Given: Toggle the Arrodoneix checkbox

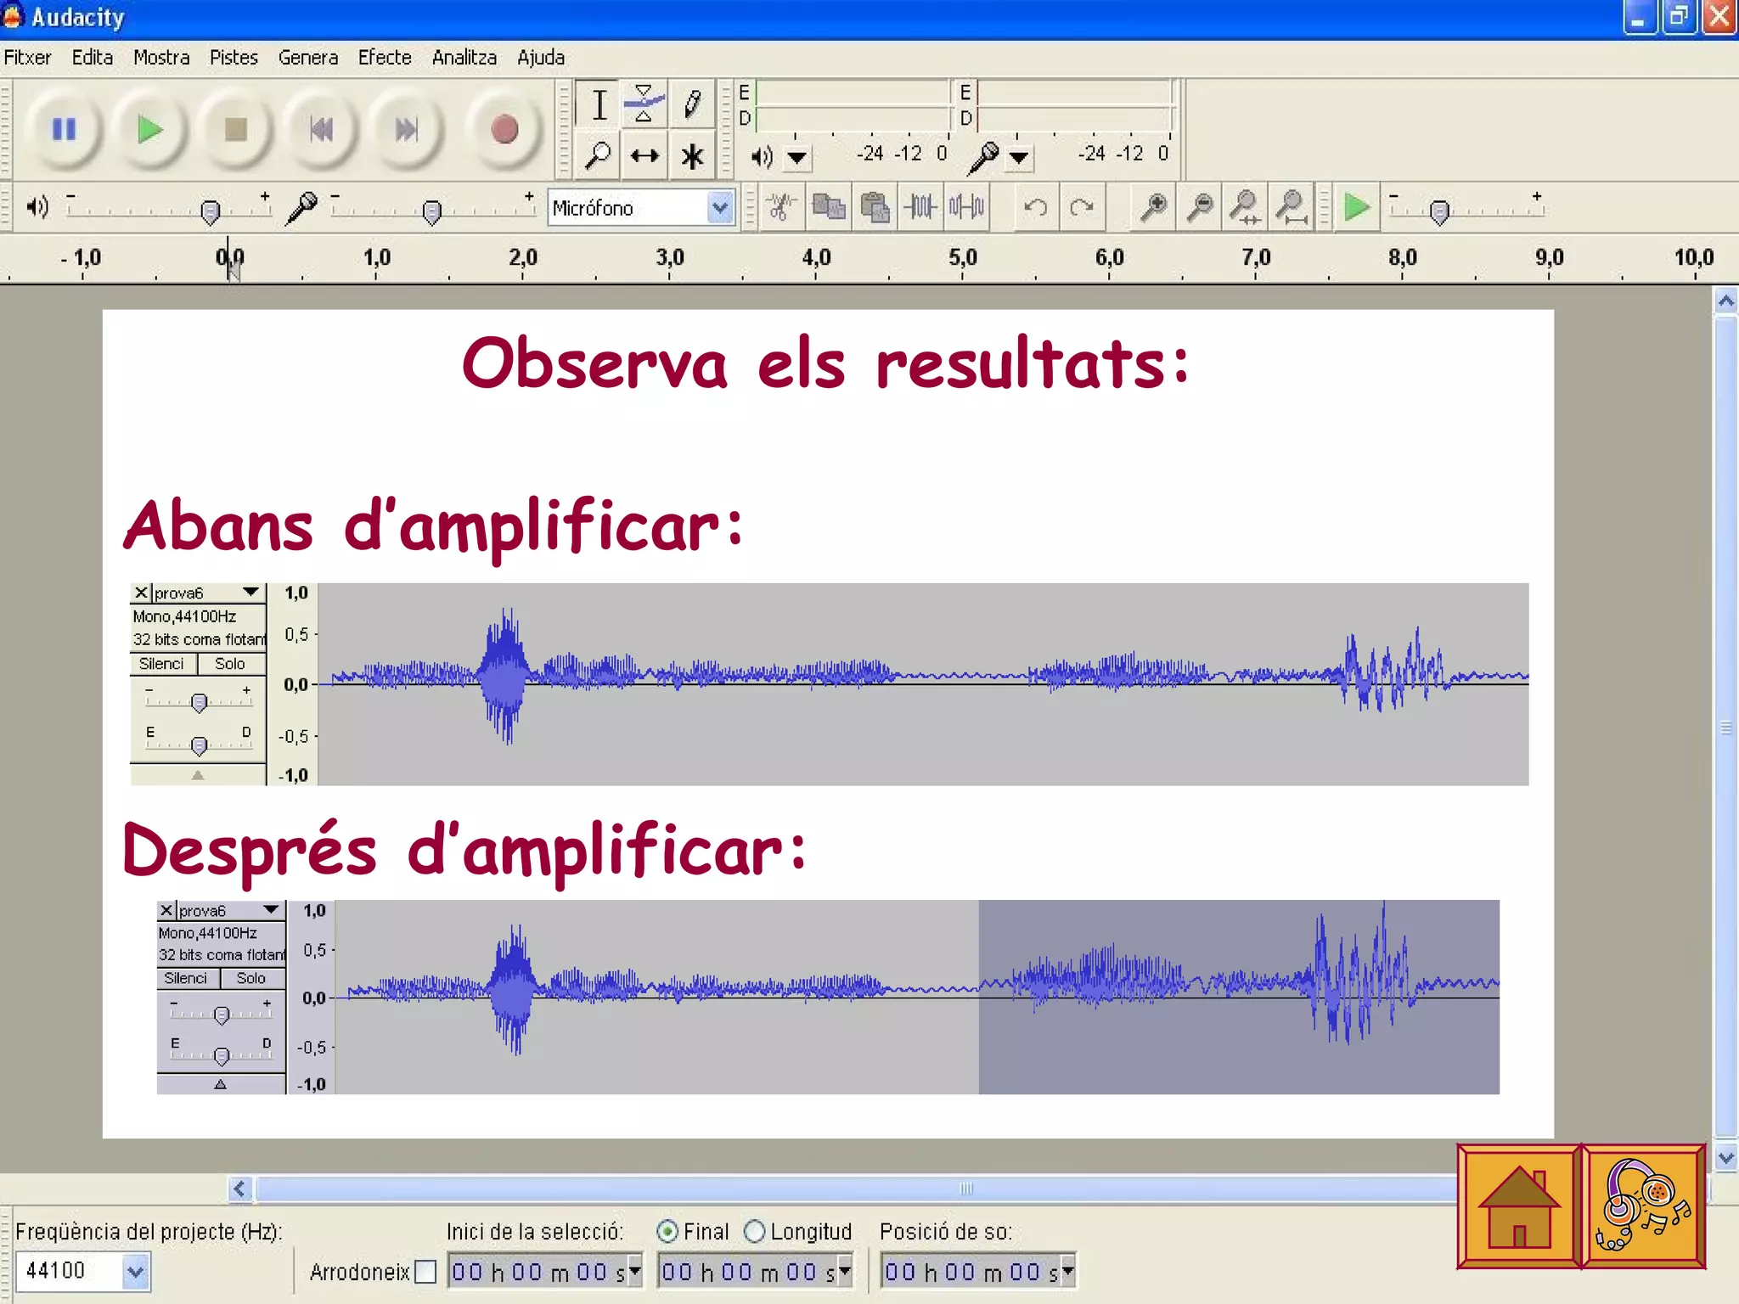Looking at the screenshot, I should click(425, 1272).
